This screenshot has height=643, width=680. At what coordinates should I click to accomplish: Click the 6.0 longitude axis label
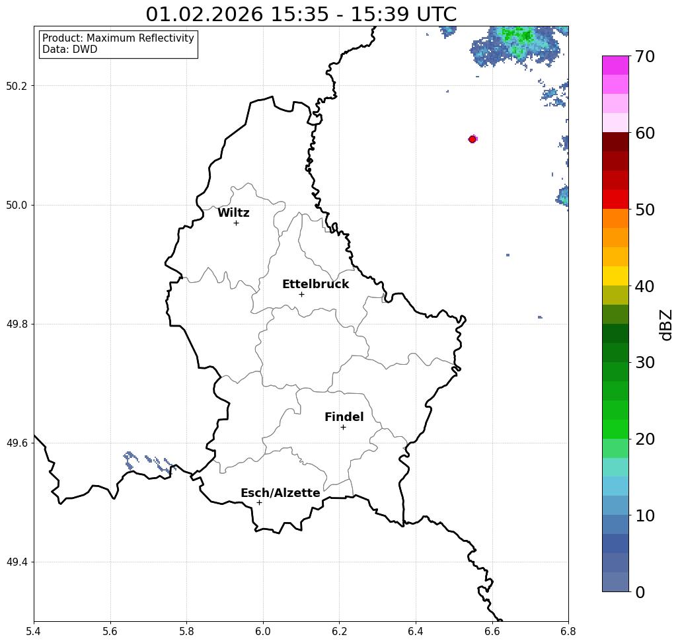(263, 631)
